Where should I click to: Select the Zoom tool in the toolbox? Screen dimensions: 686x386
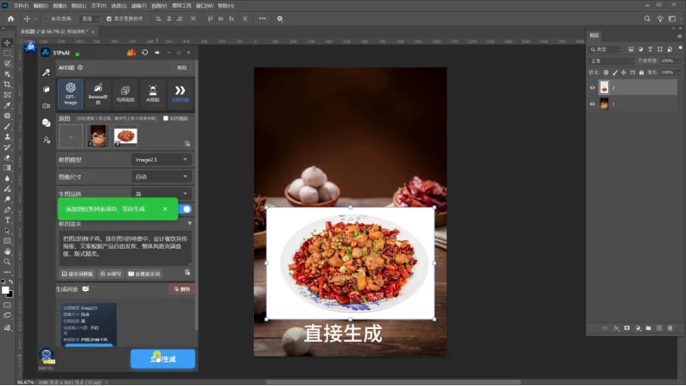click(x=7, y=262)
